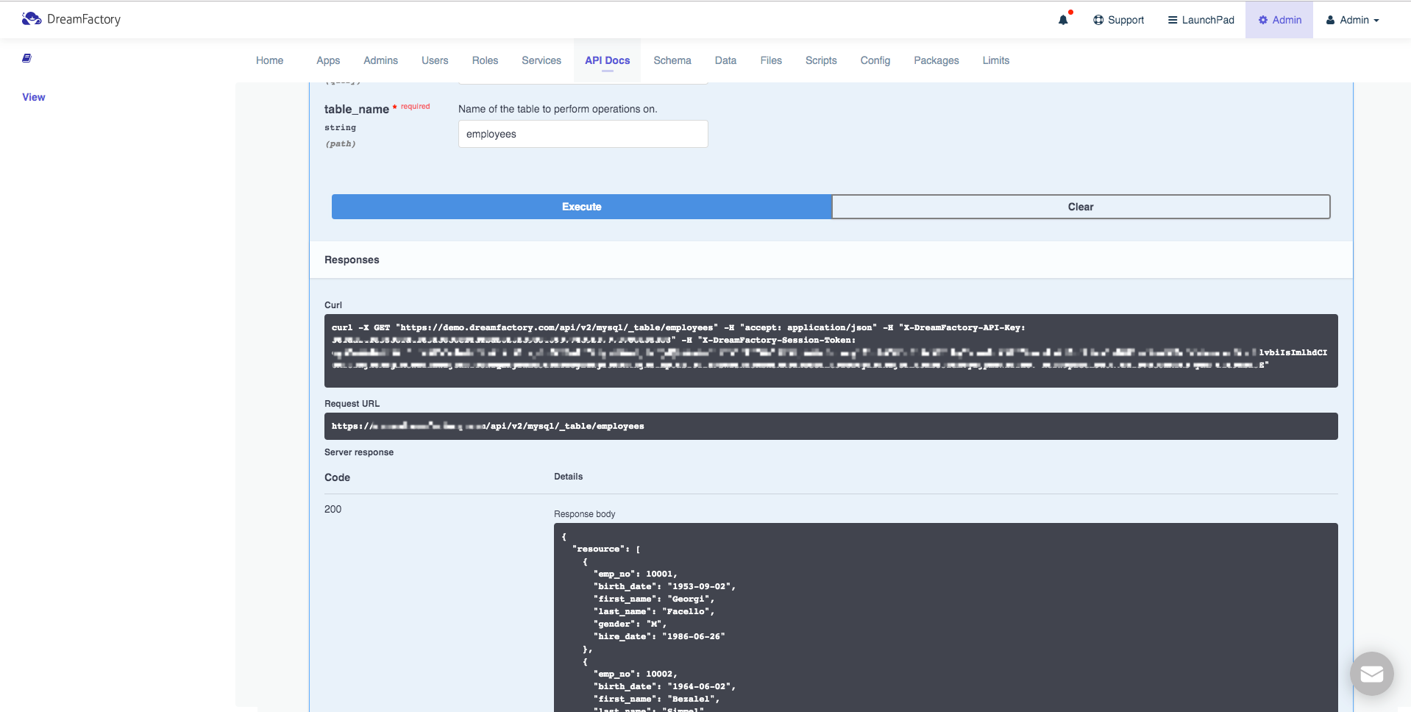Click the Response body label

(585, 514)
